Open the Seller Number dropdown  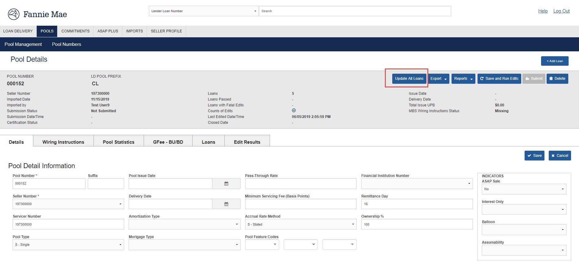pyautogui.click(x=68, y=204)
